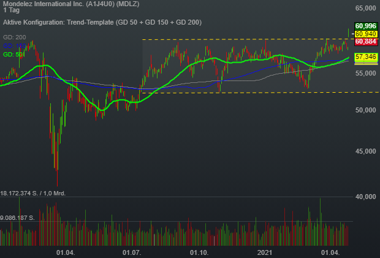Click the '1 Tag' timeframe label

tap(11, 10)
